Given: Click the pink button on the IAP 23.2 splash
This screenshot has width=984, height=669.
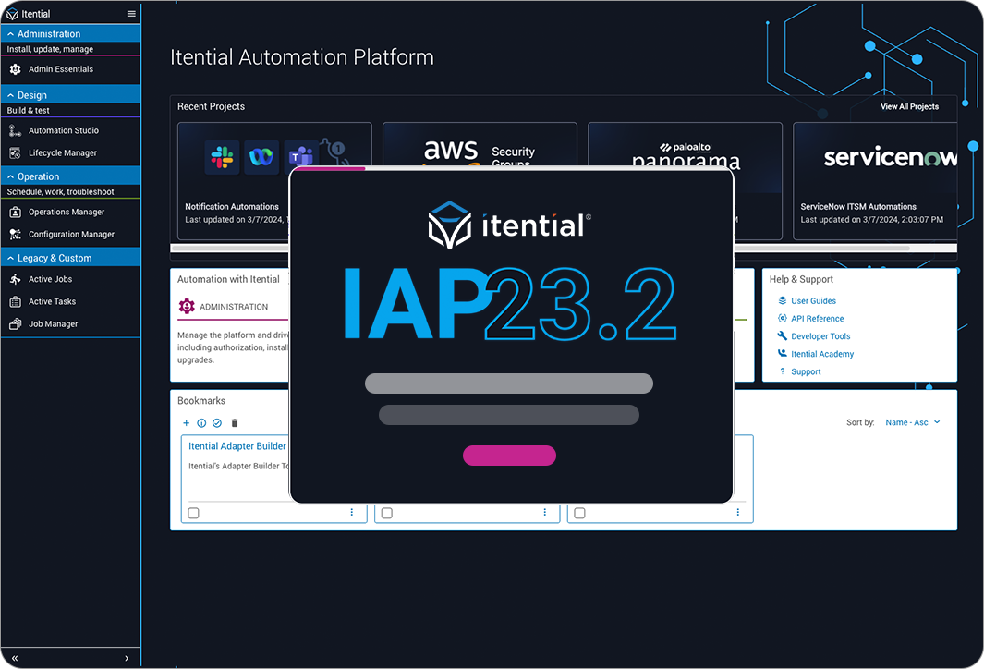Looking at the screenshot, I should (510, 456).
